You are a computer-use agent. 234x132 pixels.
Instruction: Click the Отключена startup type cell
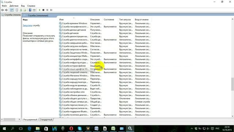[125, 99]
